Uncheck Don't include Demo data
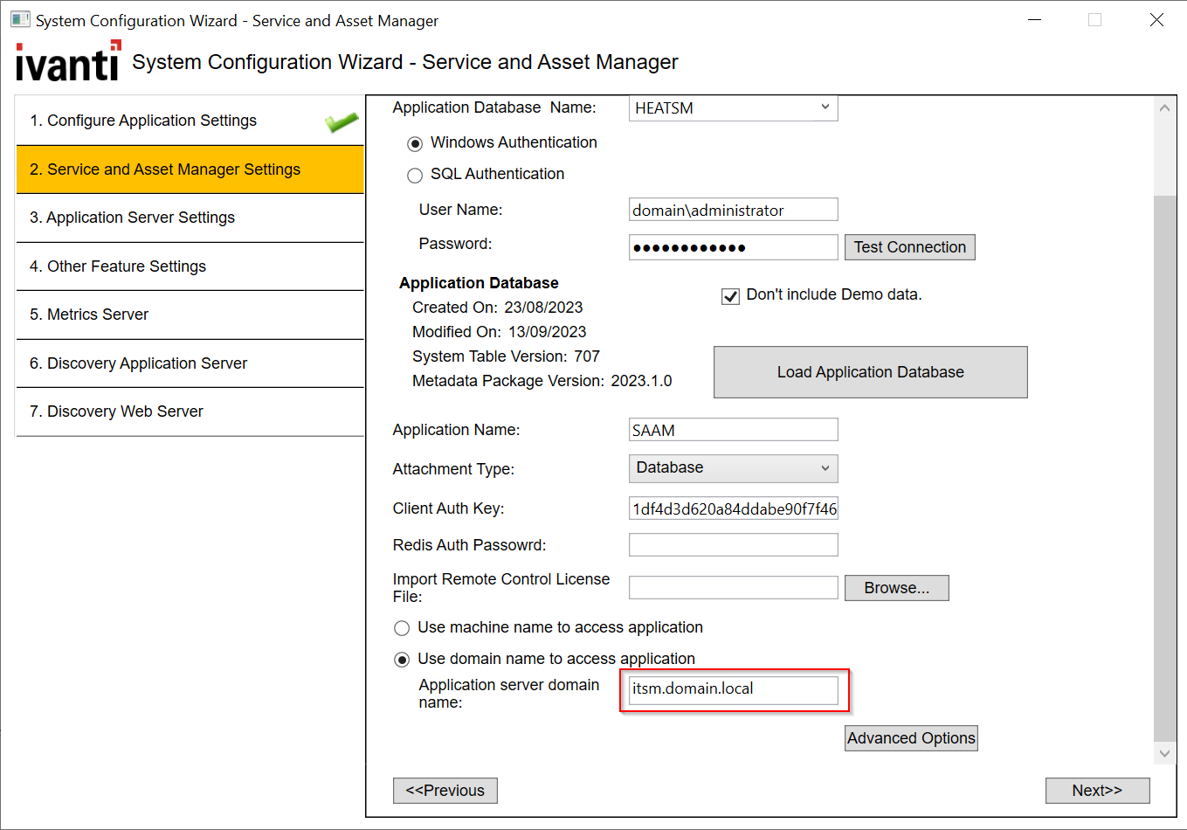Viewport: 1187px width, 830px height. click(730, 296)
